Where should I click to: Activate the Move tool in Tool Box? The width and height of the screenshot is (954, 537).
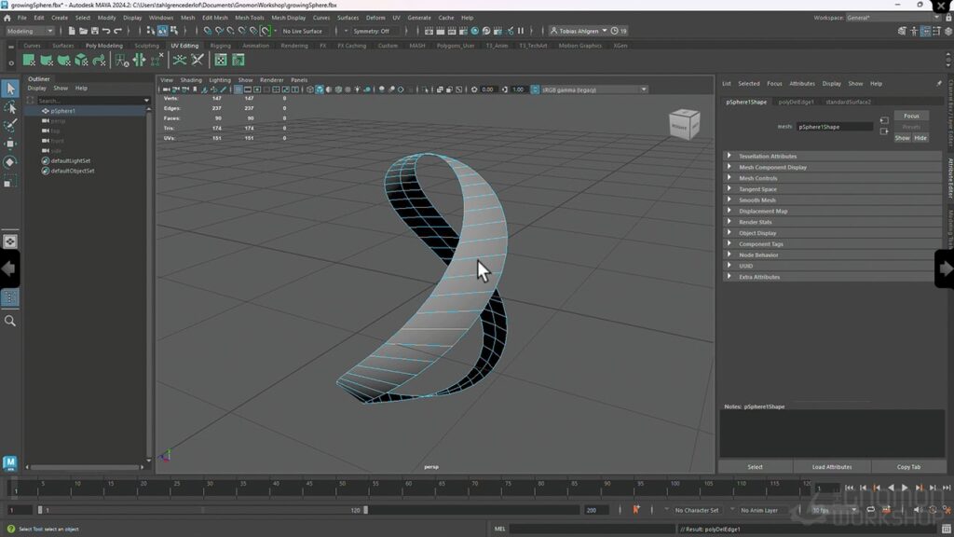(x=10, y=144)
